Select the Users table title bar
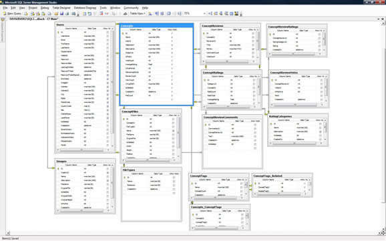386x241 pixels. coord(85,25)
